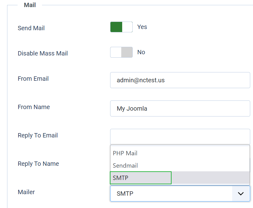Click the Reply To Name label
253x208 pixels.
(38, 164)
